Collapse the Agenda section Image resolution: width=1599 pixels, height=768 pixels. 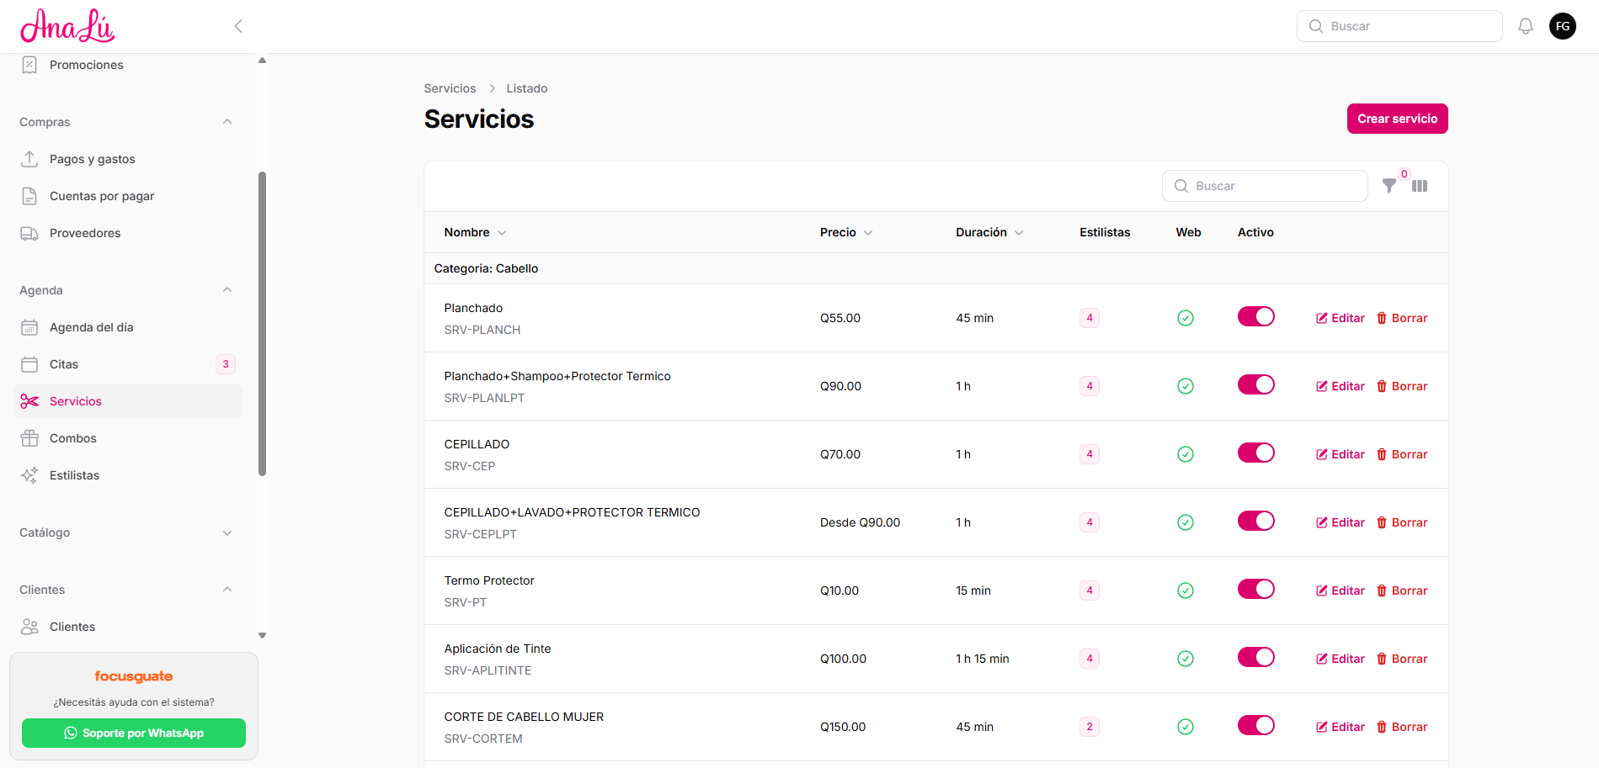tap(126, 290)
